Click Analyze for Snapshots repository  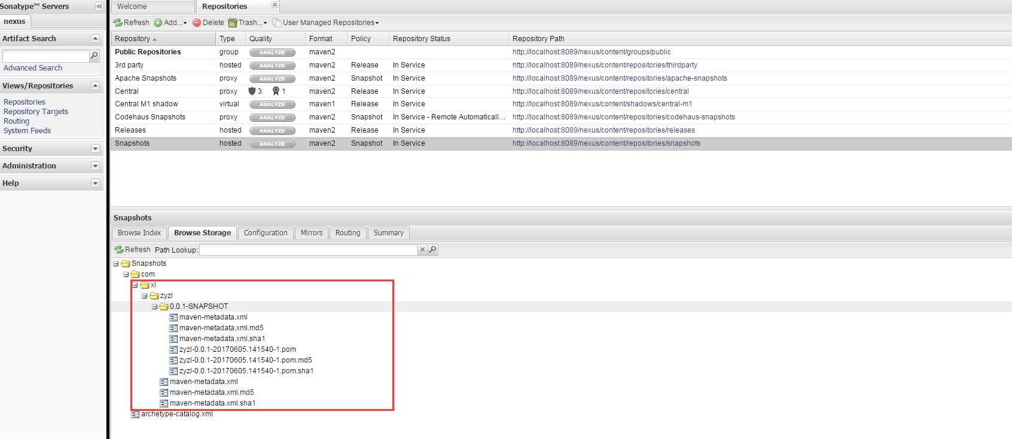click(x=272, y=144)
